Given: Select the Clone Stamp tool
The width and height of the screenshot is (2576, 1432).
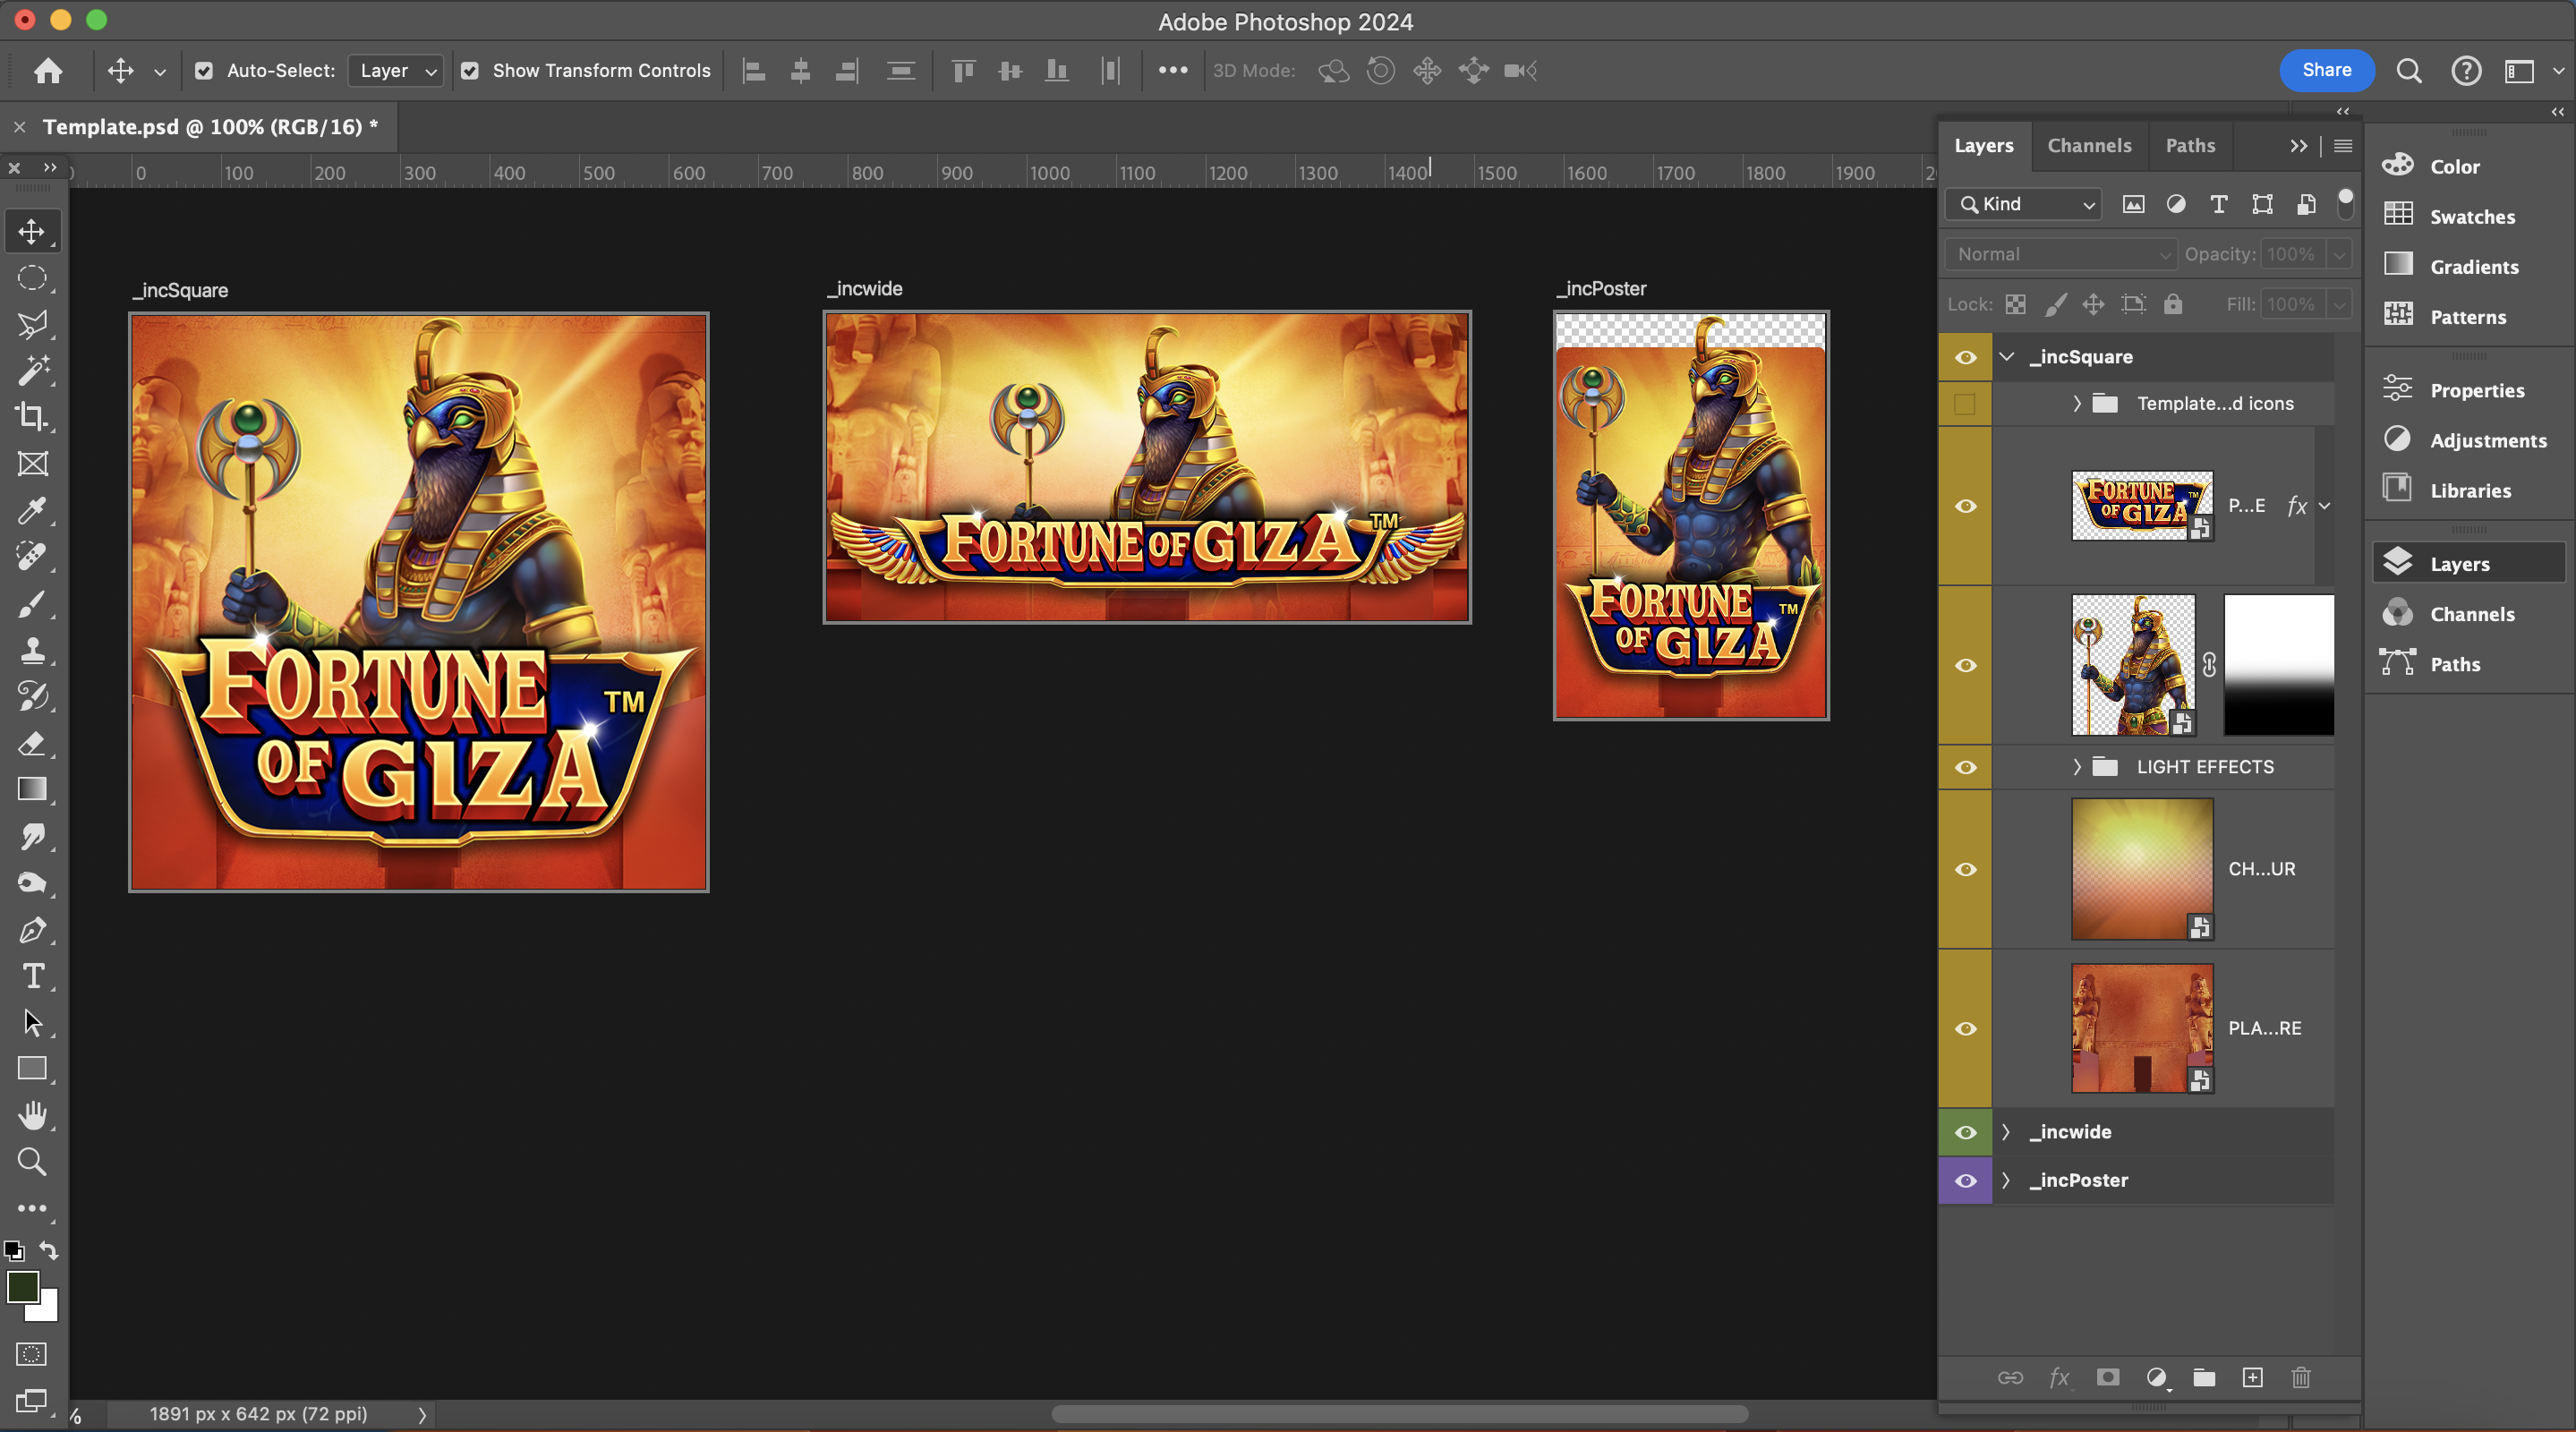Looking at the screenshot, I should click(32, 650).
